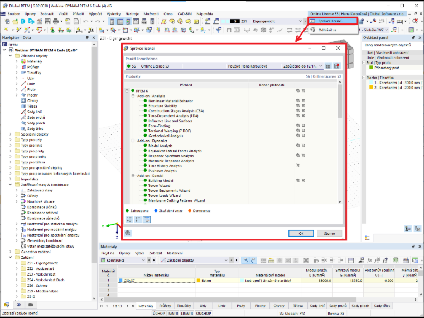The height and width of the screenshot is (318, 424).
Task: Click the language globe icon in dialog
Action: tap(128, 233)
